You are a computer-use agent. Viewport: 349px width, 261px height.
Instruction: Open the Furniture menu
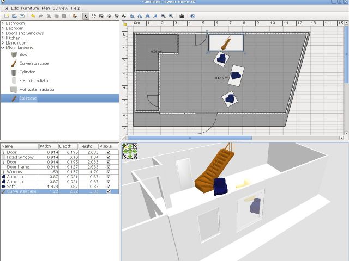pyautogui.click(x=29, y=8)
